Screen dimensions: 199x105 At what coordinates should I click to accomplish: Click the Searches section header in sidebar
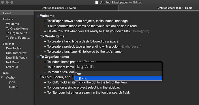point(8,44)
